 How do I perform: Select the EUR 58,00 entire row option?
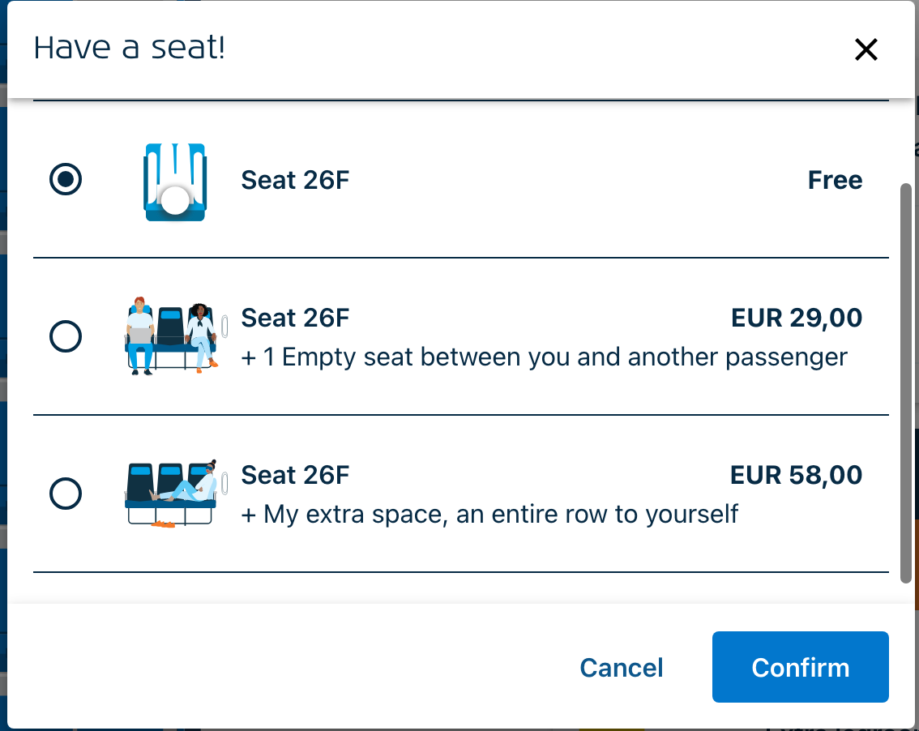66,493
